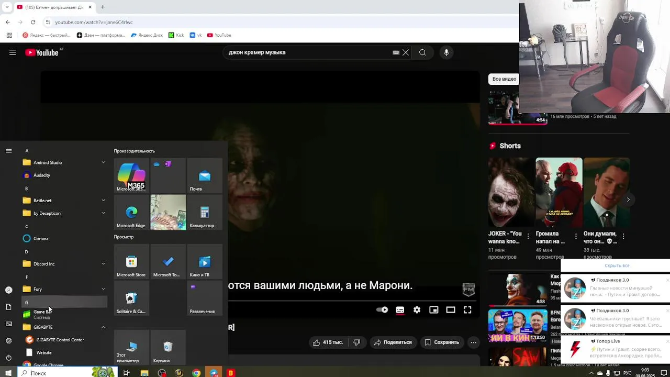
Task: Toggle the video autoplay switch
Action: (382, 310)
